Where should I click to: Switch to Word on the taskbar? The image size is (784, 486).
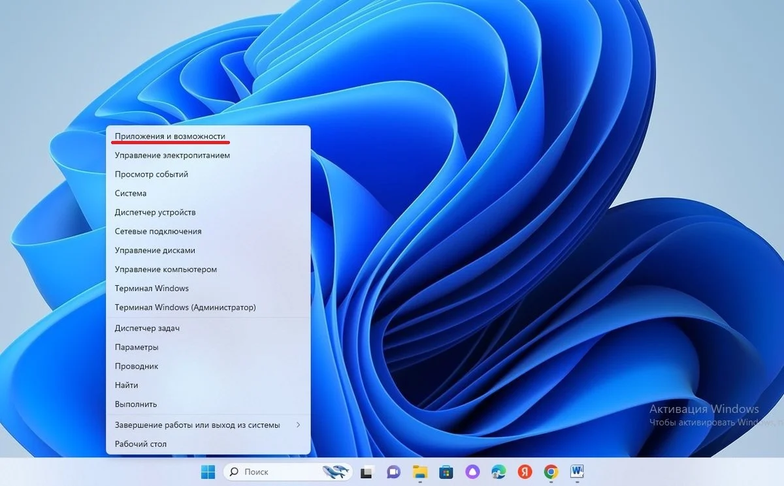[578, 471]
